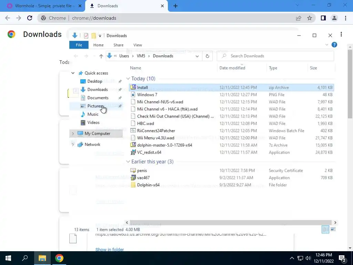Switch to large icons view layout

[x=333, y=229]
